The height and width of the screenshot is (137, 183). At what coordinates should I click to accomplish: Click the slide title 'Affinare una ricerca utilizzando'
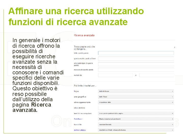click(76, 11)
